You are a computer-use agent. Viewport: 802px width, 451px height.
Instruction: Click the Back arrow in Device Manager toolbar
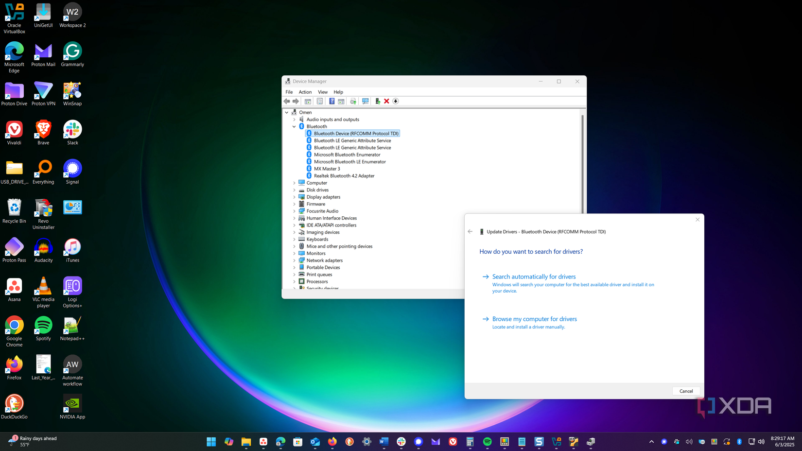coord(287,101)
